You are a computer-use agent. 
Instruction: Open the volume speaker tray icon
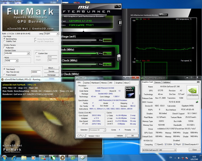coord(179,158)
